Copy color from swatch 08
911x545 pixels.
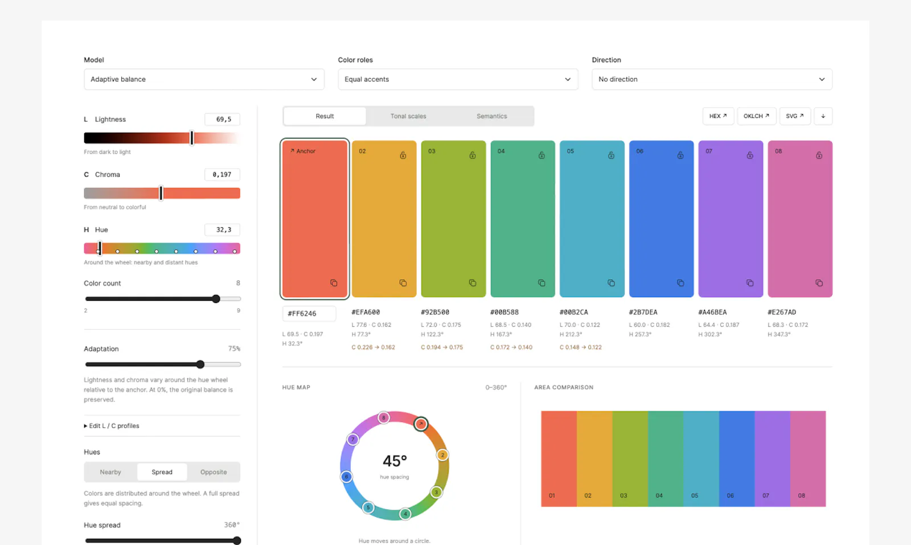coord(819,283)
